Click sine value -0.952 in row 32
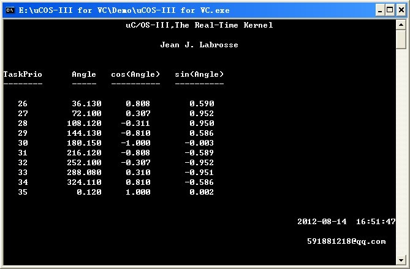410x269 pixels. point(199,163)
